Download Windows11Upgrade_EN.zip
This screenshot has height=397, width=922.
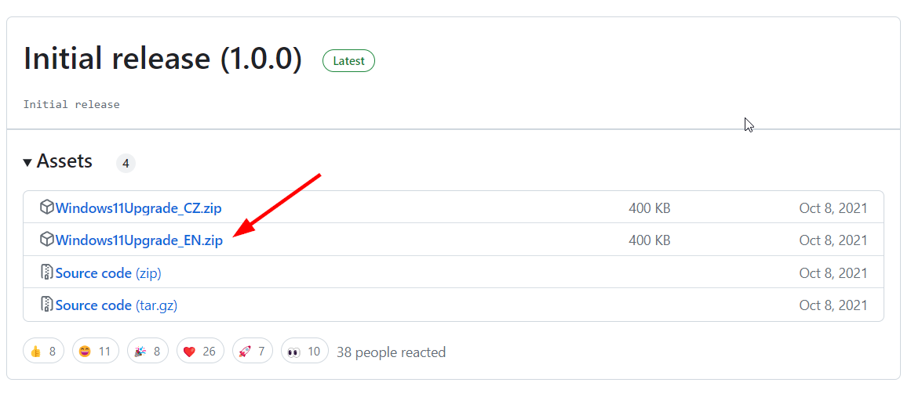point(139,240)
